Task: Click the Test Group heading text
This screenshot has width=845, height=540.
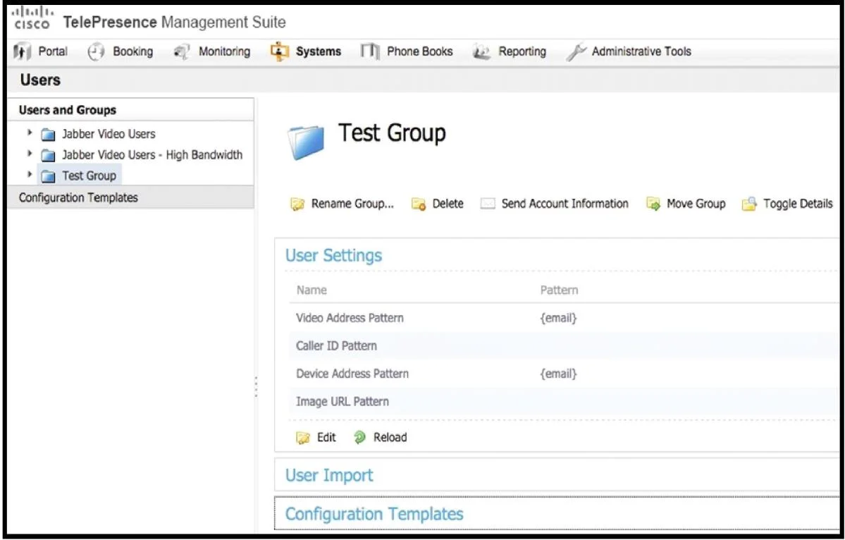Action: click(x=392, y=133)
